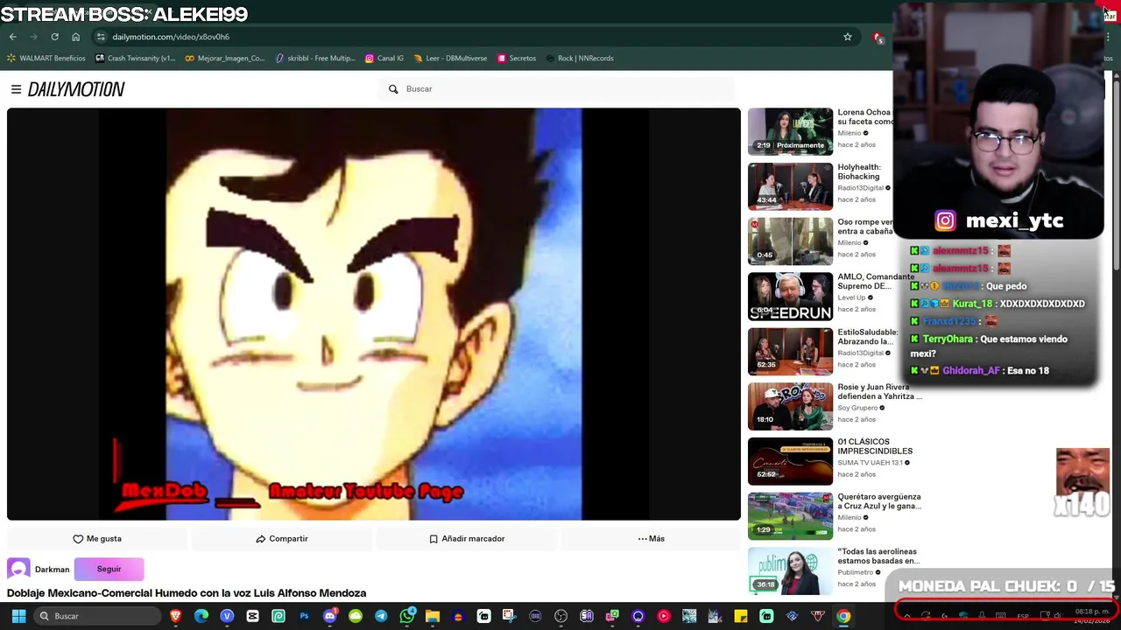Open the browser home page icon
The image size is (1121, 630).
coord(75,37)
